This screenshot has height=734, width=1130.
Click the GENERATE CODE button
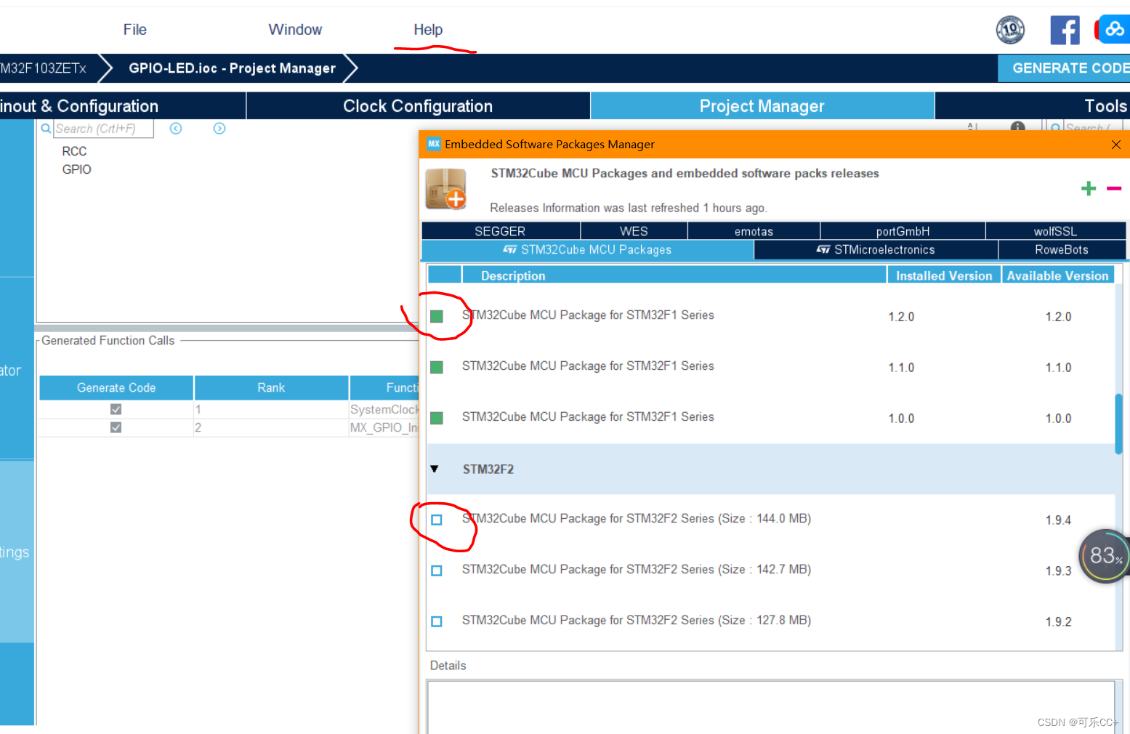(1065, 68)
